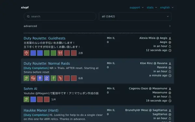Go to the xivpf home link
The width and height of the screenshot is (195, 122).
(x=25, y=7)
